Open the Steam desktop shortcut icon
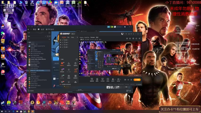Viewport: 201px width, 113px height. click(3, 103)
